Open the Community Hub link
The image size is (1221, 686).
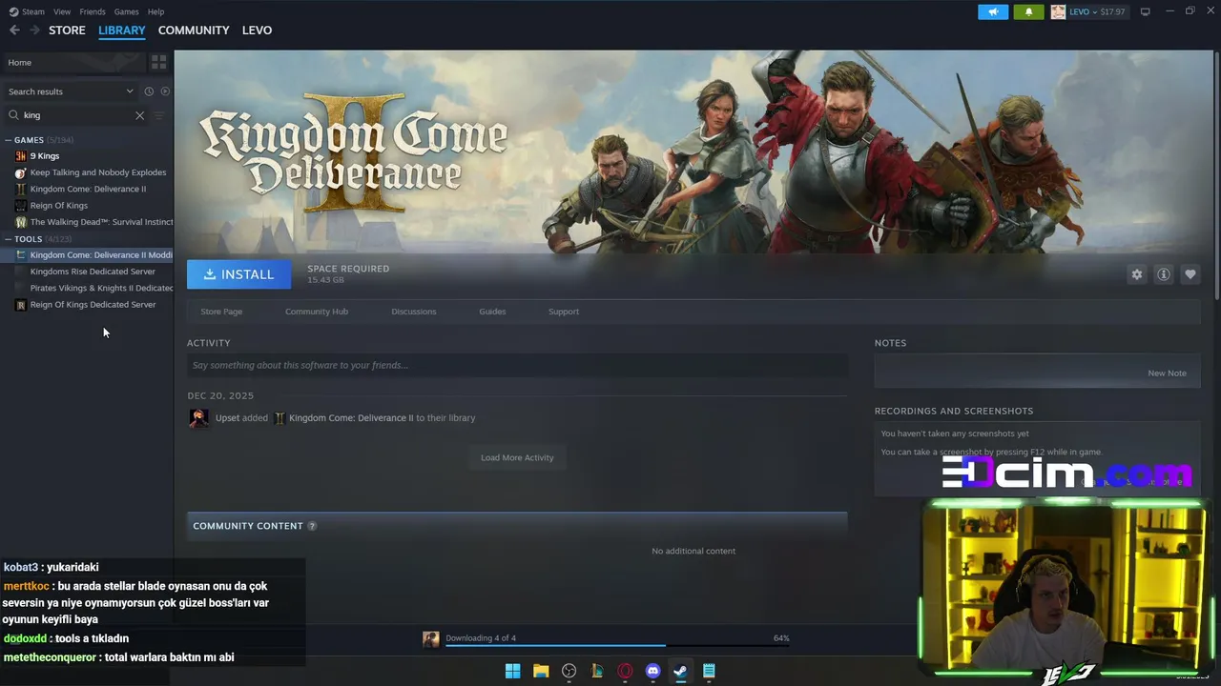pos(317,312)
